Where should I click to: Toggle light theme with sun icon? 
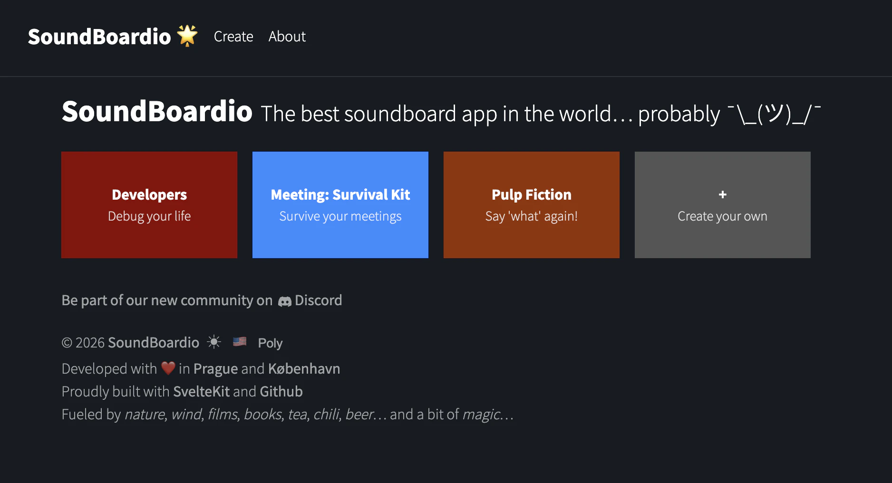214,342
